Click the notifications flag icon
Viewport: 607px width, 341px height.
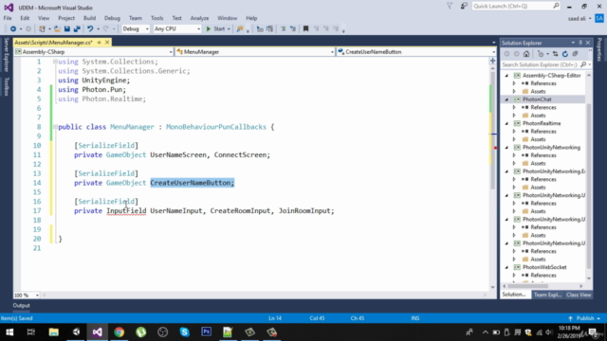(450, 6)
